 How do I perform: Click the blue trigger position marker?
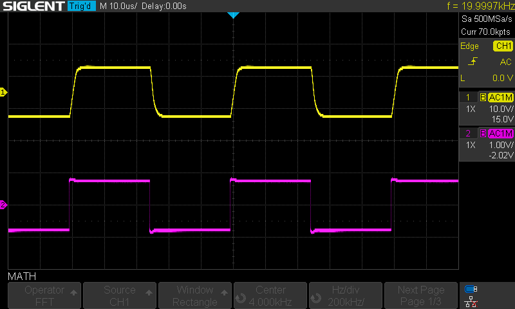233,15
